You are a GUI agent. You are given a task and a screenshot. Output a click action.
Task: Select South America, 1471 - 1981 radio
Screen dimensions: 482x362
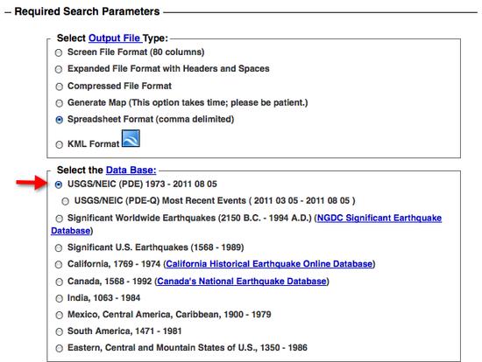pyautogui.click(x=59, y=331)
